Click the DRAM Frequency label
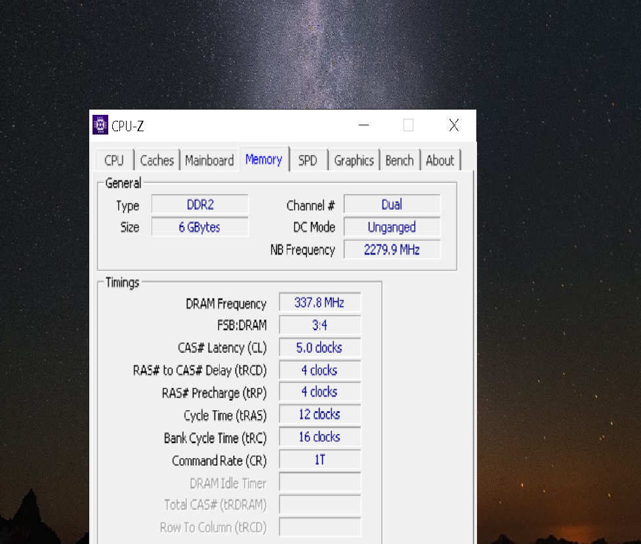 click(226, 304)
